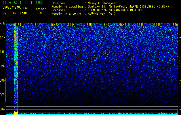Click the 'meteor' label
The width and height of the screenshot is (181, 115).
[41, 9]
